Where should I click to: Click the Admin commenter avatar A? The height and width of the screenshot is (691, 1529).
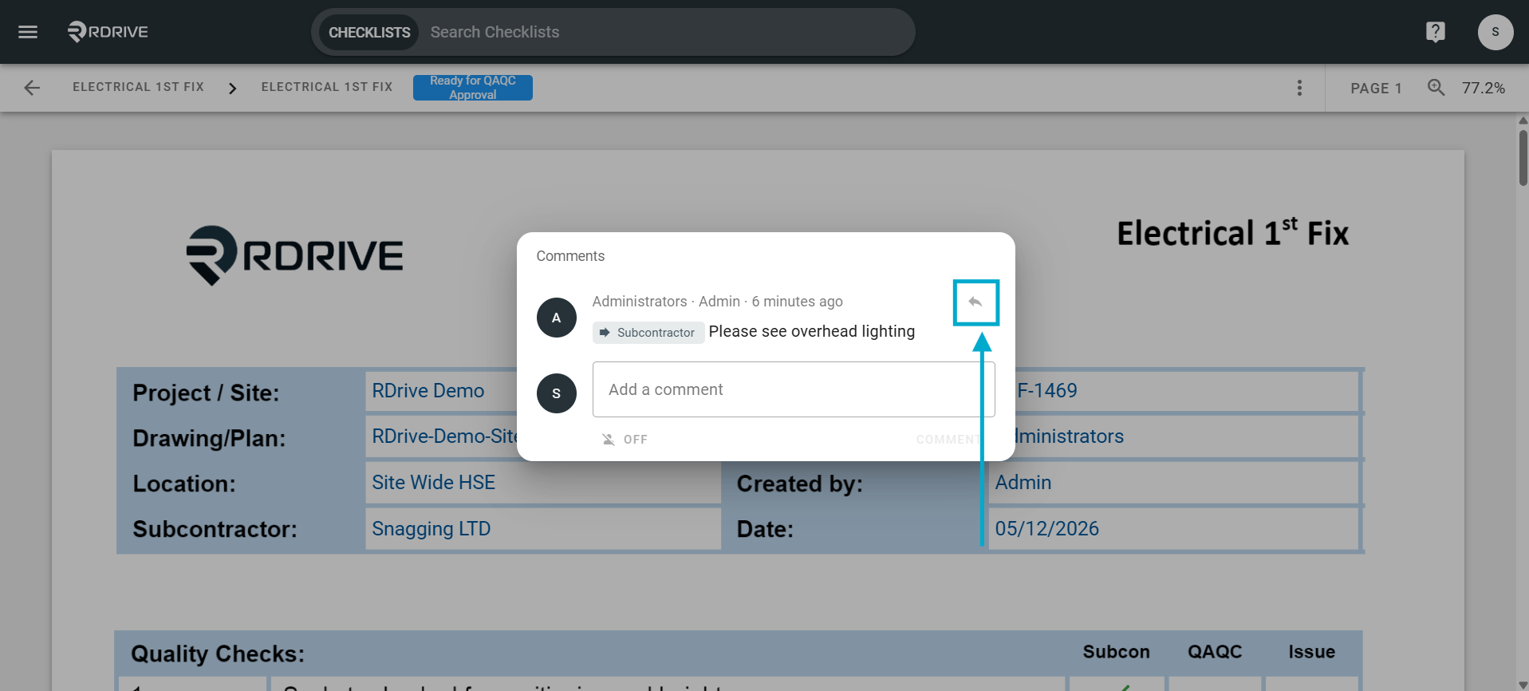point(557,318)
